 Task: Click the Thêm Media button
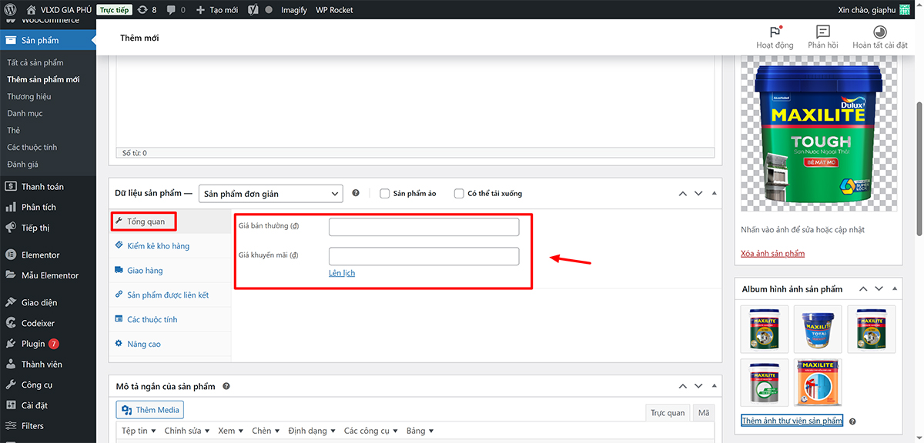[x=150, y=410]
